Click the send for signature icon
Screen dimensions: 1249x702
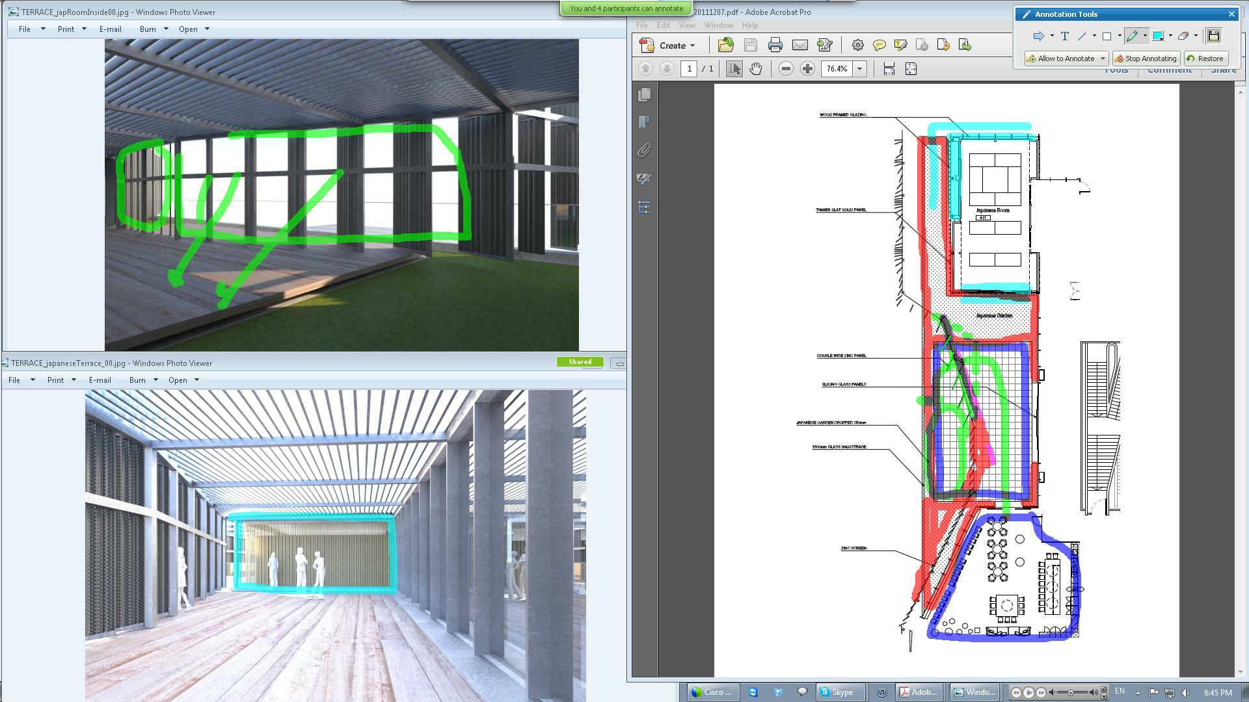(x=824, y=45)
